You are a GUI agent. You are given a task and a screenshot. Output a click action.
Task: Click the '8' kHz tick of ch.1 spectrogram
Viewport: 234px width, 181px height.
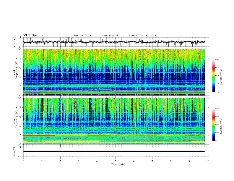pyautogui.click(x=21, y=59)
